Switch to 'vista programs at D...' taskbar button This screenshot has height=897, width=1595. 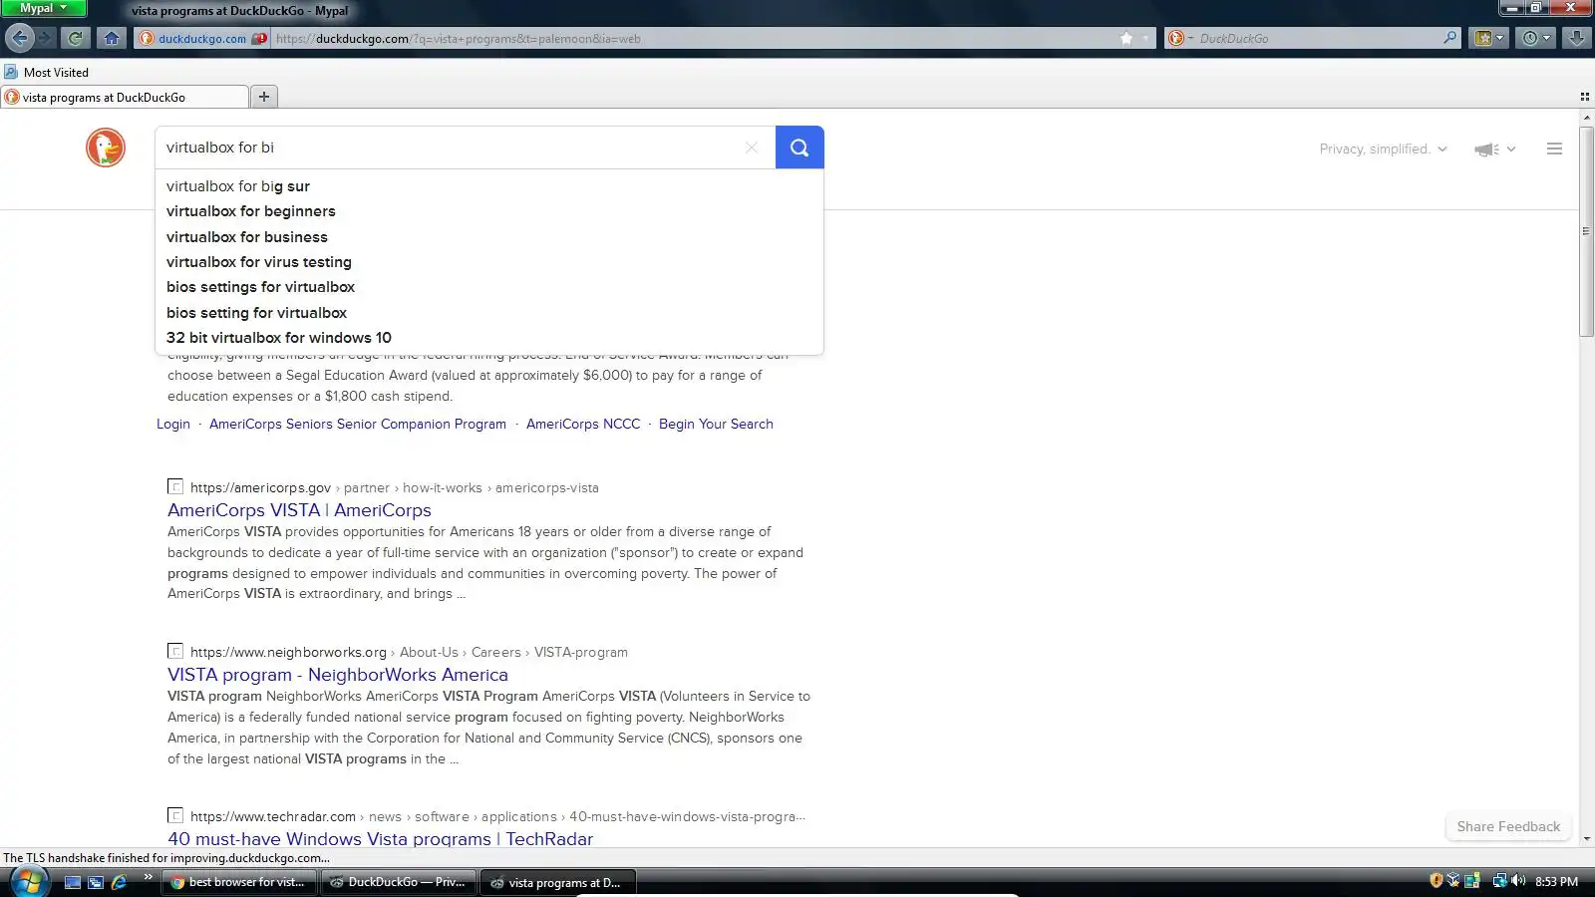[x=558, y=882]
